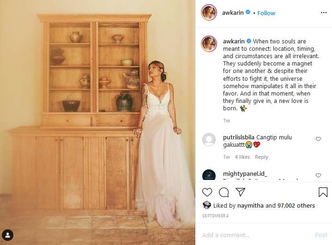Open naymitha's profile from likes
The image size is (332, 245).
[250, 205]
